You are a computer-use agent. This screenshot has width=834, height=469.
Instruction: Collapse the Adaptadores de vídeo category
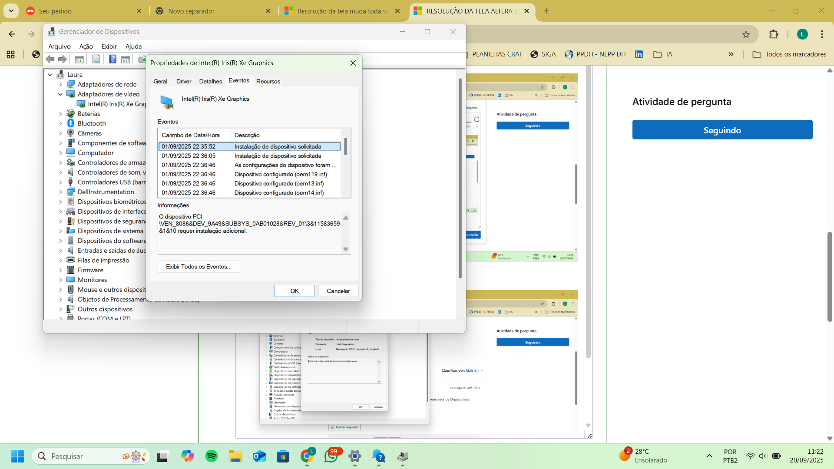pos(60,94)
